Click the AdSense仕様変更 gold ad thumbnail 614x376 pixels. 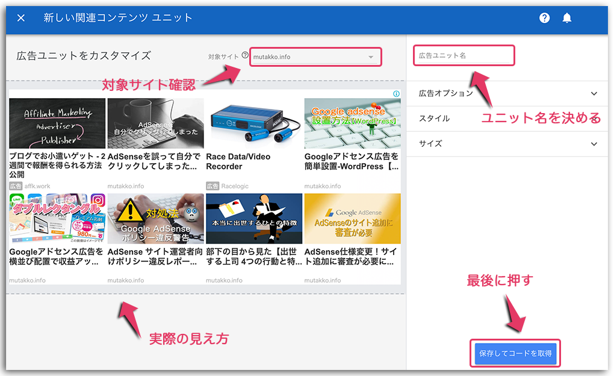pyautogui.click(x=352, y=217)
